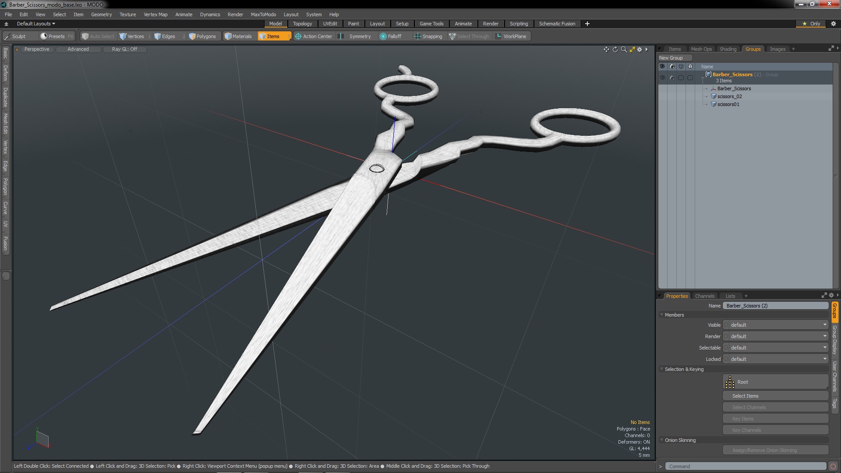Click the Select Items button

[775, 396]
